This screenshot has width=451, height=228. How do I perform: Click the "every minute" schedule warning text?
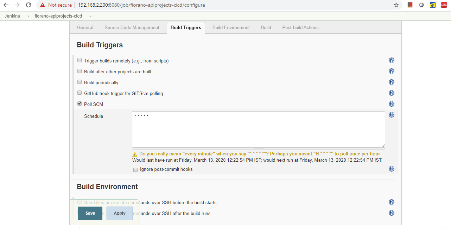260,154
